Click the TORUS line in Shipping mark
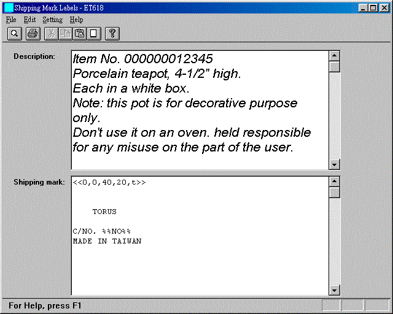Screen dimensions: 393x314 point(104,212)
